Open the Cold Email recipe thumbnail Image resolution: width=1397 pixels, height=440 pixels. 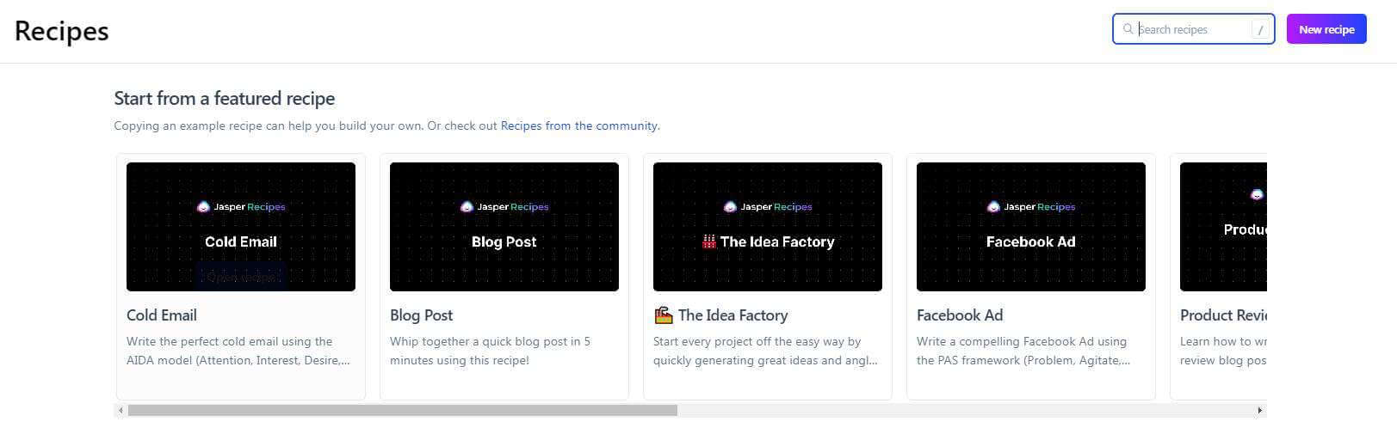coord(241,227)
